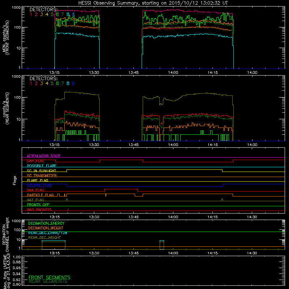Click DETECTORS: heading in front segments plot
The height and width of the screenshot is (289, 289).
coord(44,9)
